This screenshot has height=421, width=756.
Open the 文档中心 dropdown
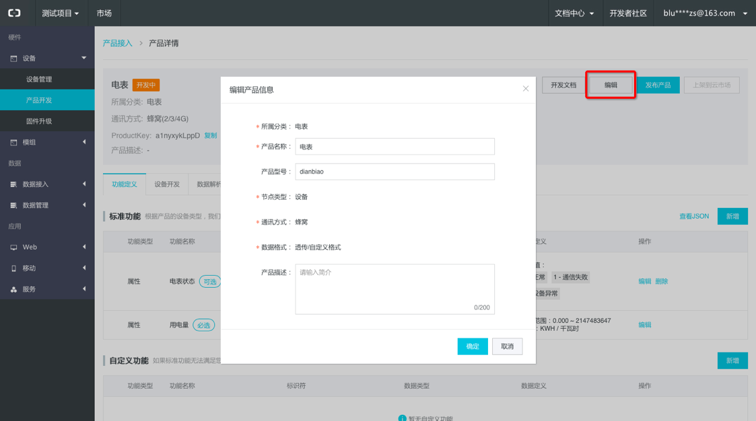[x=574, y=13]
